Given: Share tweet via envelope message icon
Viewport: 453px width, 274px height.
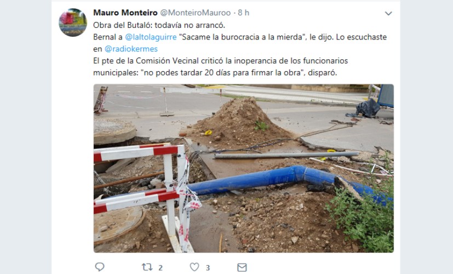Looking at the screenshot, I should (x=242, y=267).
